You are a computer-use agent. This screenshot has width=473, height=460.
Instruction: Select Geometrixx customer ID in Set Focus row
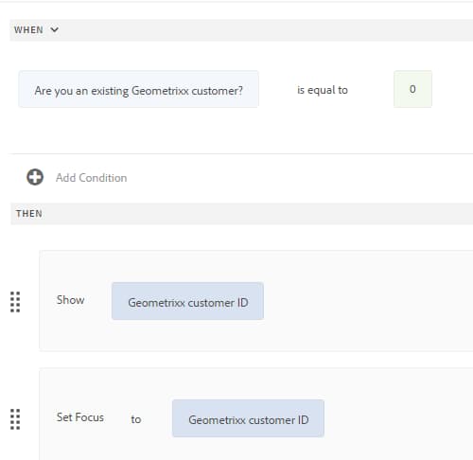(x=248, y=418)
